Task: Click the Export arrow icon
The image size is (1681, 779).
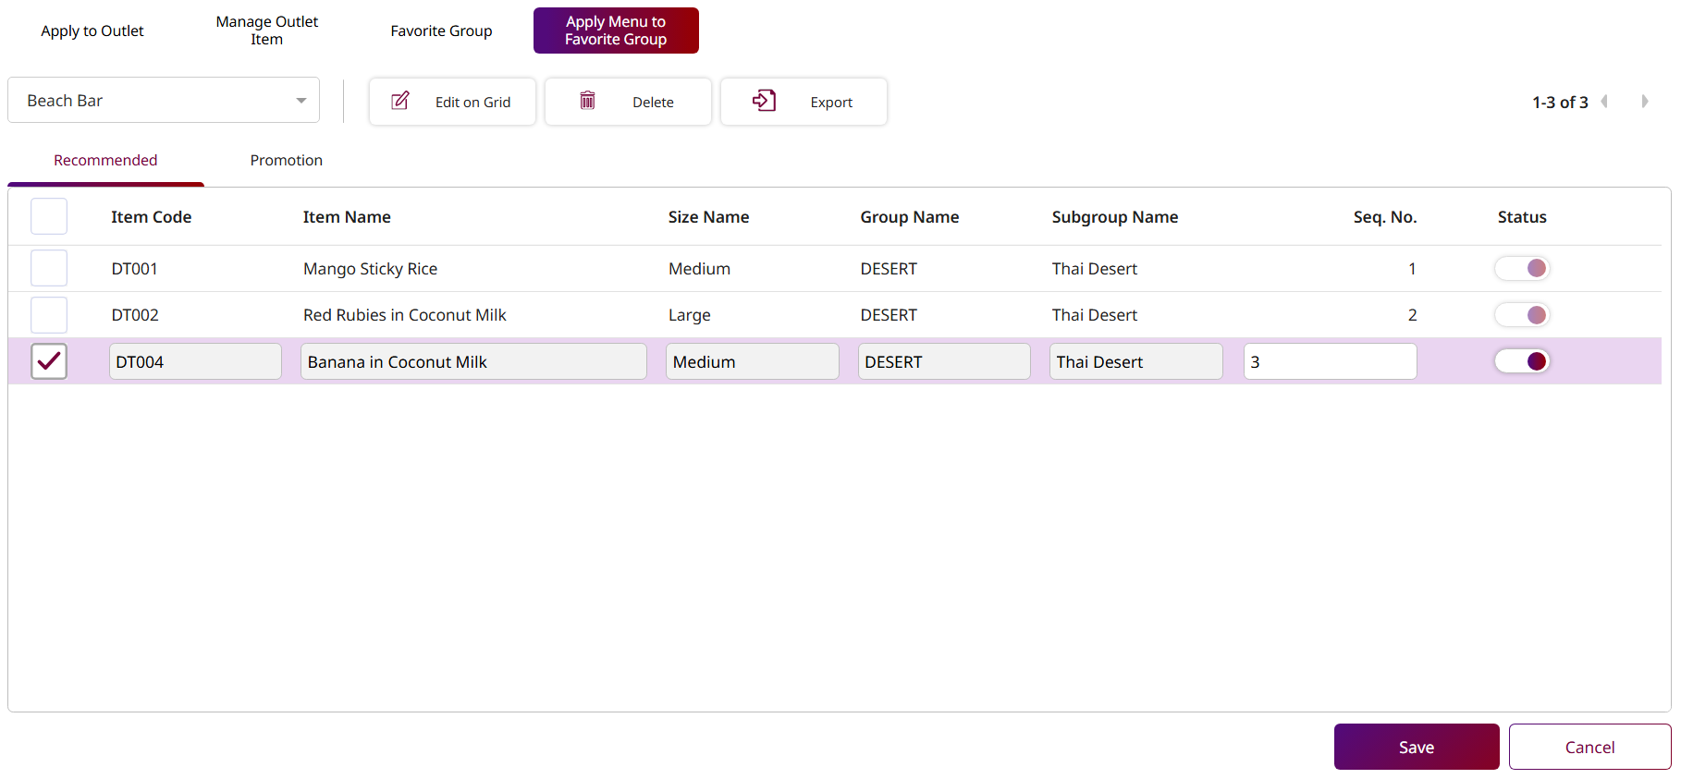Action: pos(764,101)
